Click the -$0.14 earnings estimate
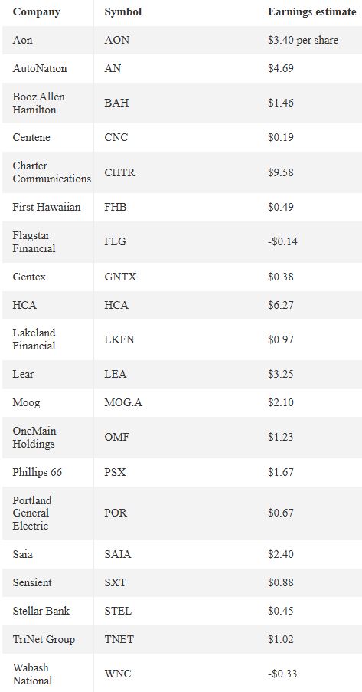 282,241
